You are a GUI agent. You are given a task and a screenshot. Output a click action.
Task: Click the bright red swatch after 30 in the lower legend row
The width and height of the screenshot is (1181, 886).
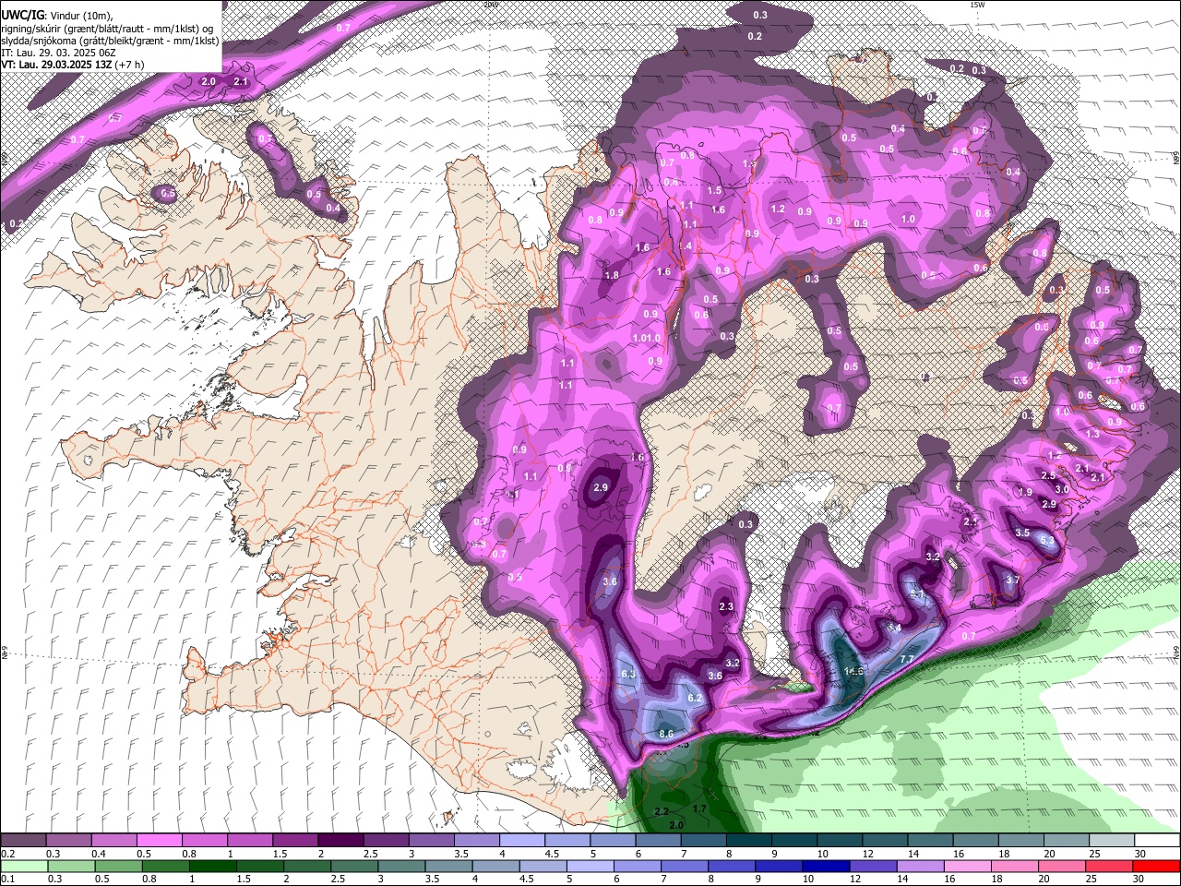pos(1157,867)
